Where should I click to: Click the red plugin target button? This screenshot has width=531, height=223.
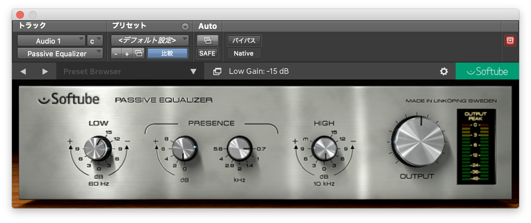[x=510, y=40]
